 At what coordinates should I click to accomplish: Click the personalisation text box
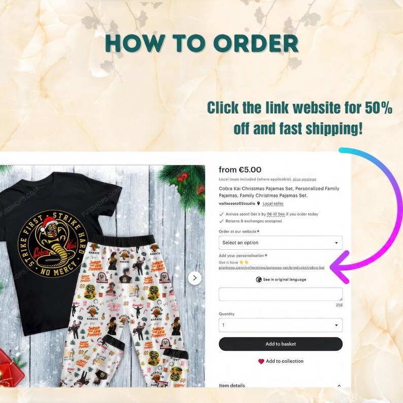coord(281,294)
